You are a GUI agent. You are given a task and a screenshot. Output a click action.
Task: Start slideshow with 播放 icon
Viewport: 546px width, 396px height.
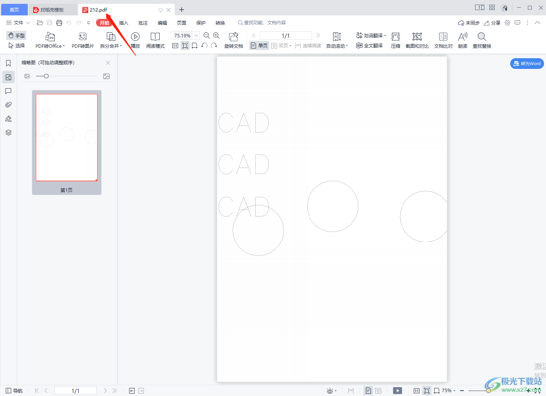(135, 40)
